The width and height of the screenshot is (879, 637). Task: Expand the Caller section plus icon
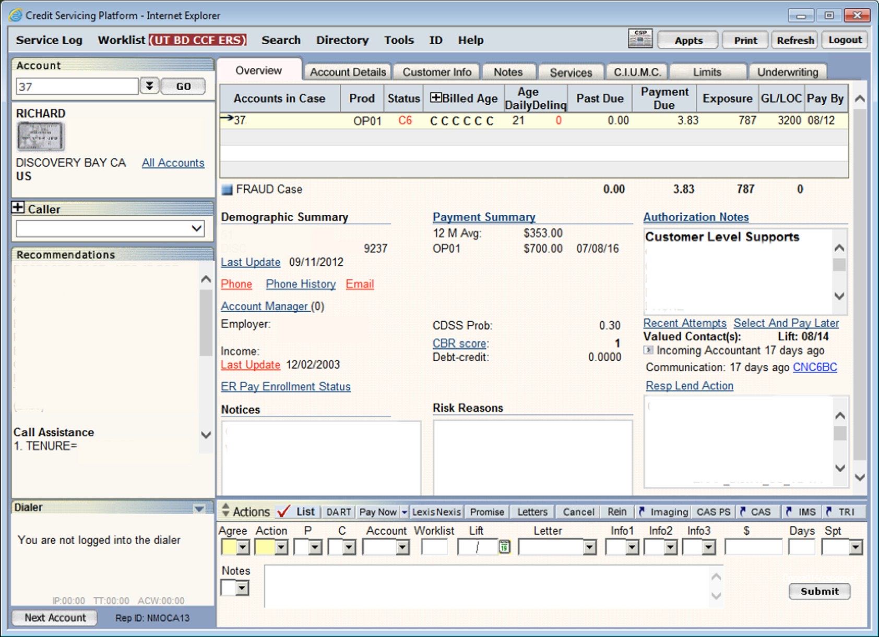(18, 207)
